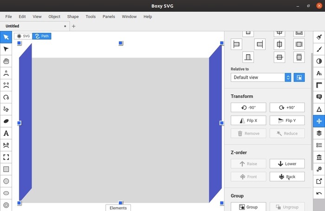The width and height of the screenshot is (325, 211).
Task: Lower the selection in Z-order
Action: [x=287, y=164]
